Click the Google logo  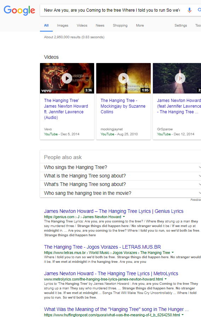19,10
